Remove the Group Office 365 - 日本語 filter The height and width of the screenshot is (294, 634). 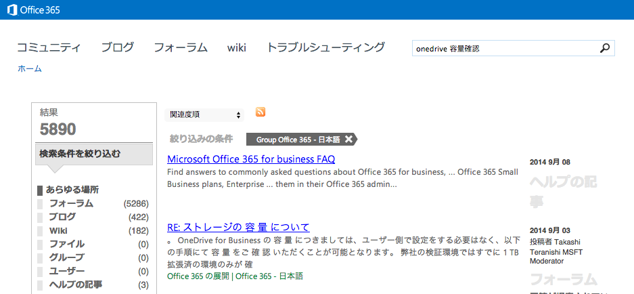click(x=348, y=140)
